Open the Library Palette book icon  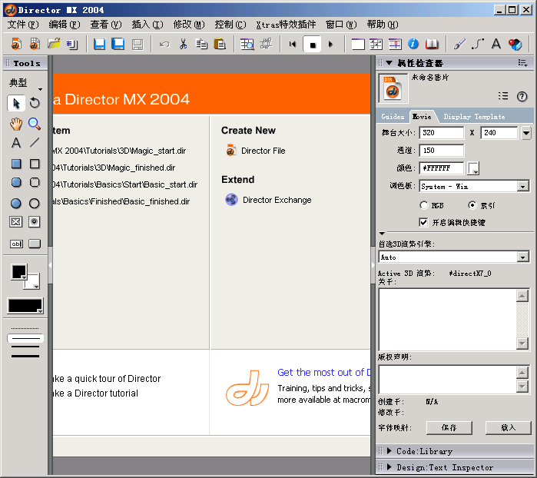point(432,45)
